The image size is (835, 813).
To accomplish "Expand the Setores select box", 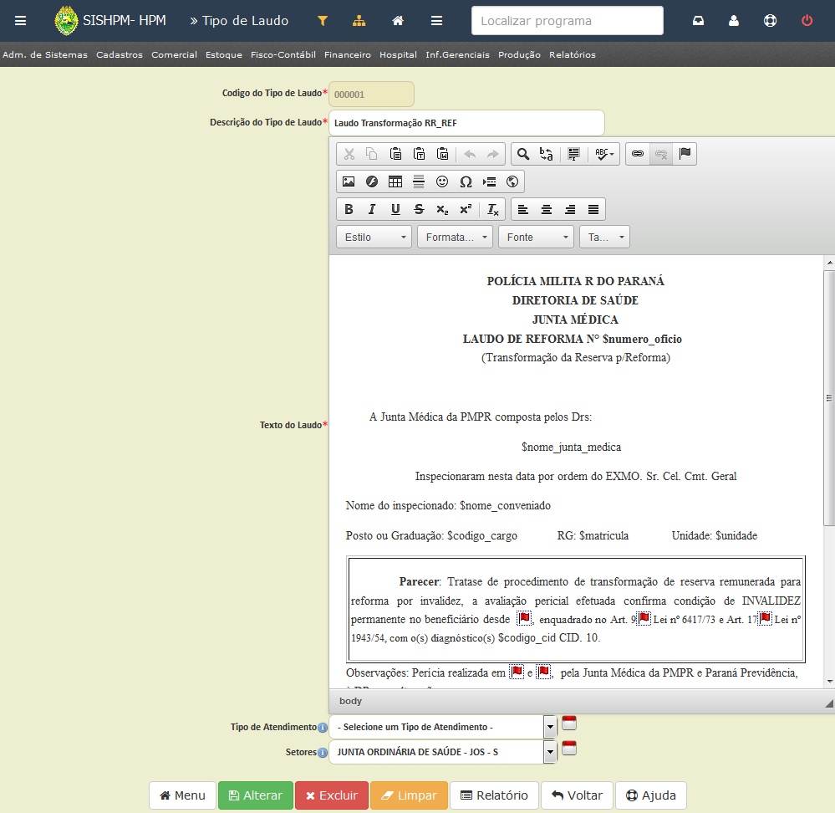I will 550,752.
